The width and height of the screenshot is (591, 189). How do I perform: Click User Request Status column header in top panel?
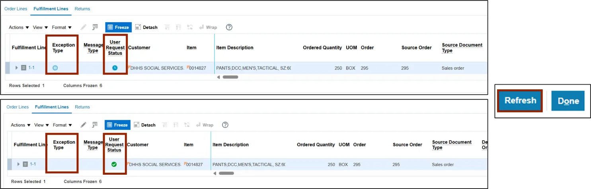115,48
